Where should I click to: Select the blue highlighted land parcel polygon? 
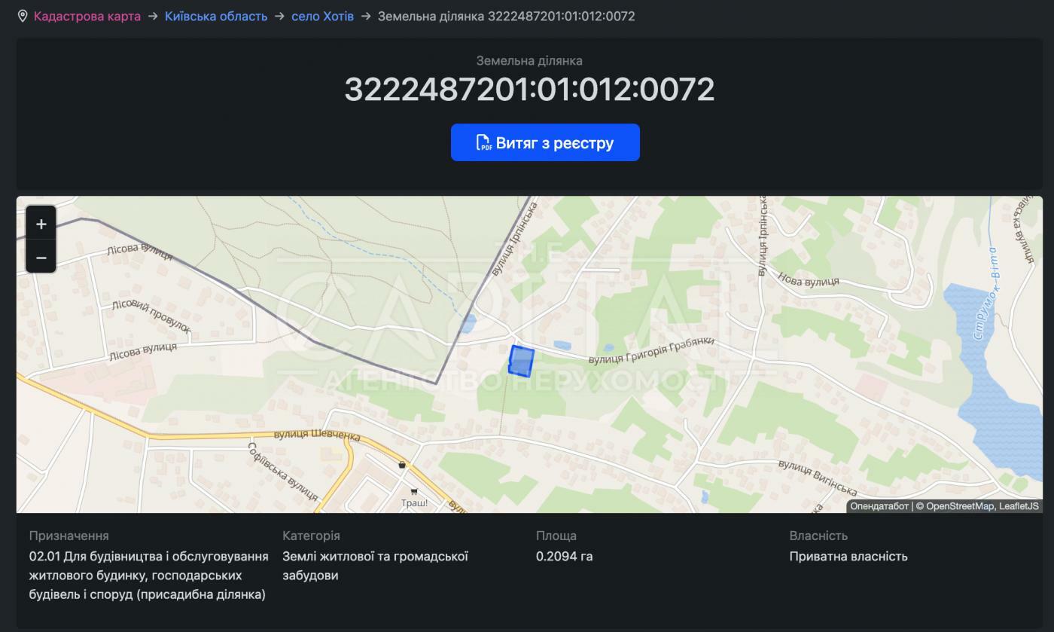(x=521, y=361)
